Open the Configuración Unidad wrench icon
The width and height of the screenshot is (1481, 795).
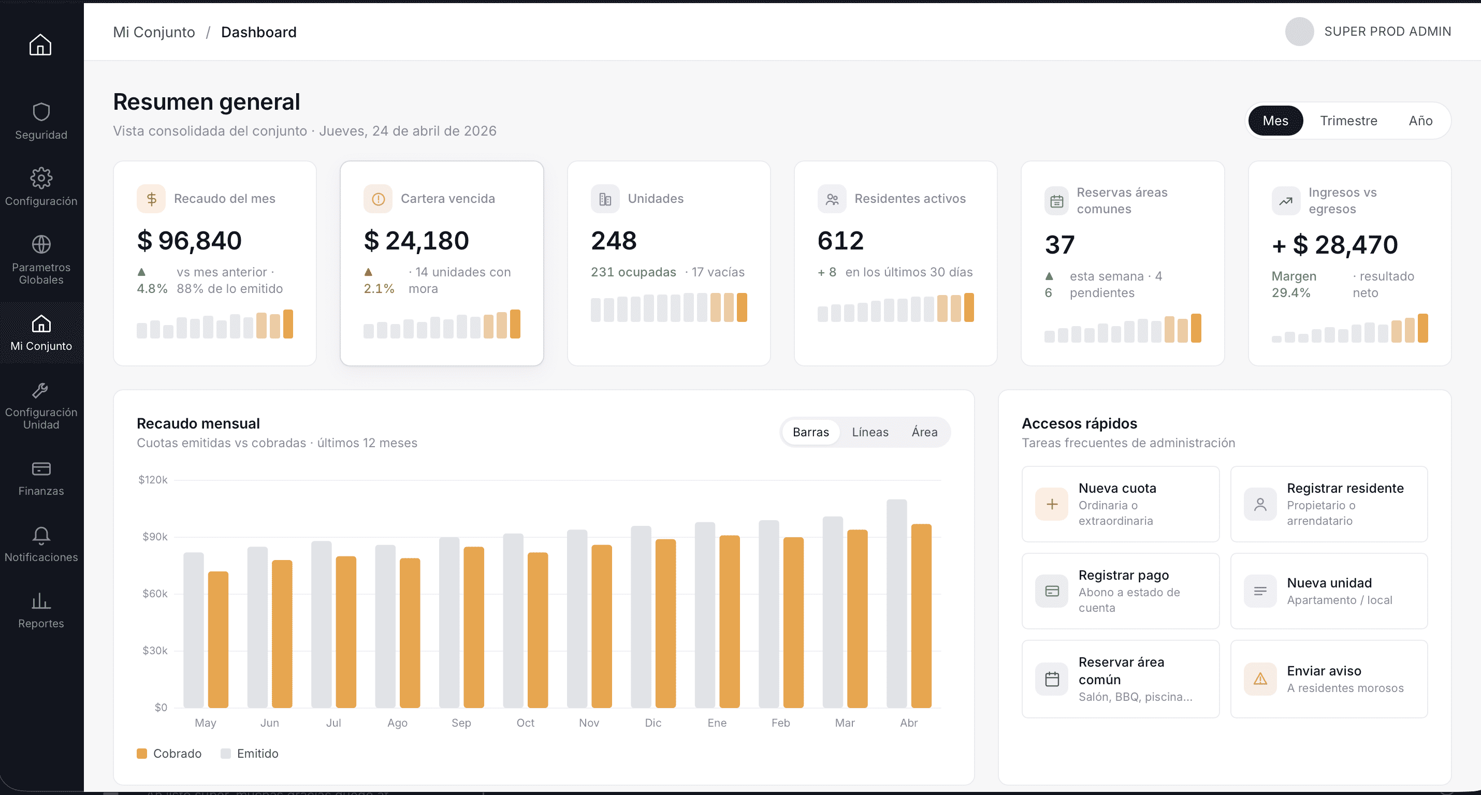coord(41,391)
